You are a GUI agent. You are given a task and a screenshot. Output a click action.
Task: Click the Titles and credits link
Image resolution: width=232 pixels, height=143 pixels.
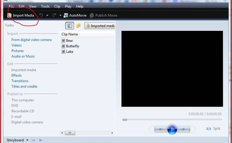[24, 86]
